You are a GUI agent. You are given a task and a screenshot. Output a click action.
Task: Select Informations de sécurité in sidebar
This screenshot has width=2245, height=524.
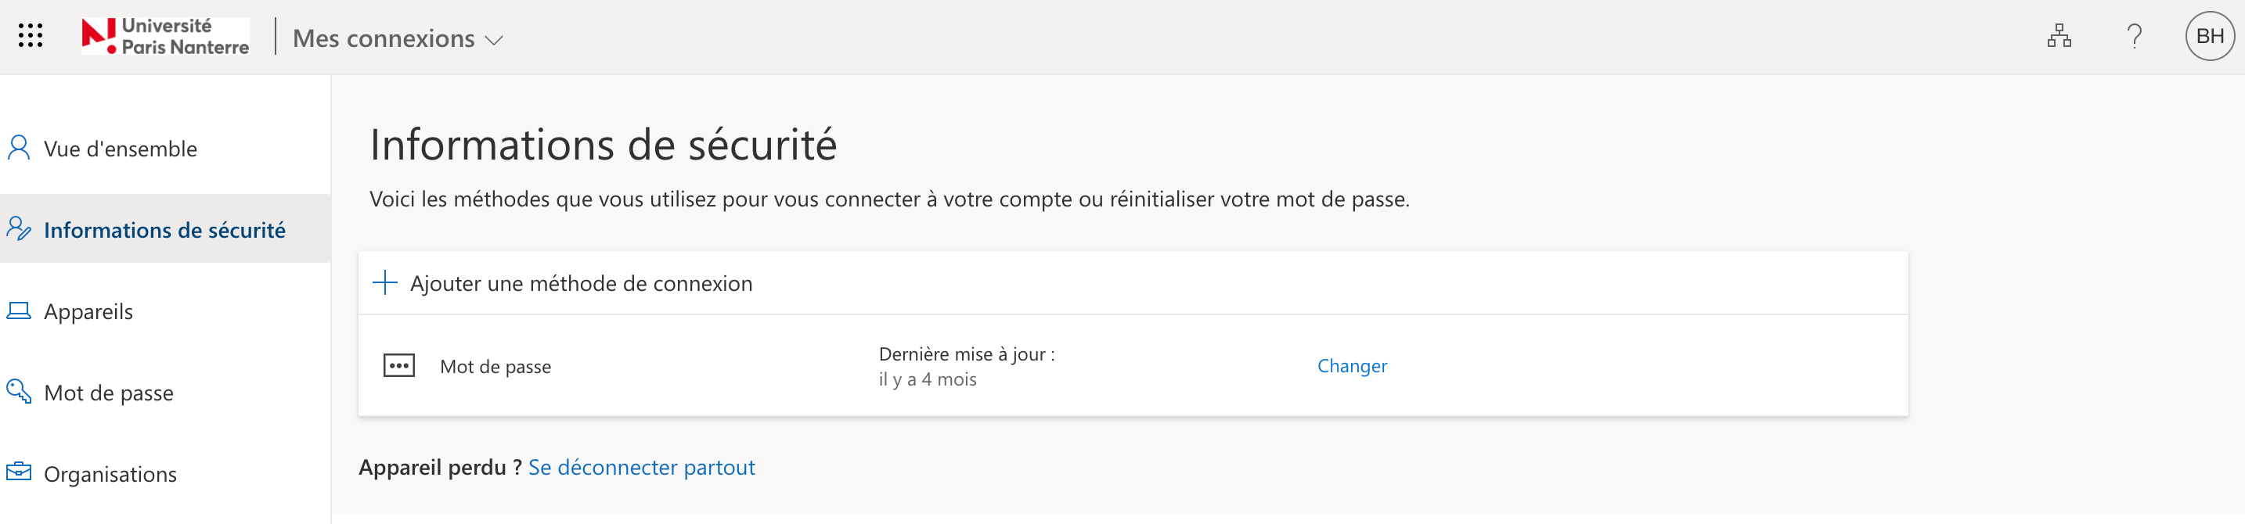click(164, 230)
